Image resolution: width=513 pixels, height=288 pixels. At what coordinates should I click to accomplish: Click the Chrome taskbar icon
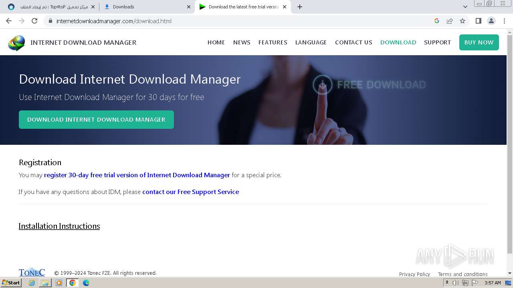[x=73, y=283]
